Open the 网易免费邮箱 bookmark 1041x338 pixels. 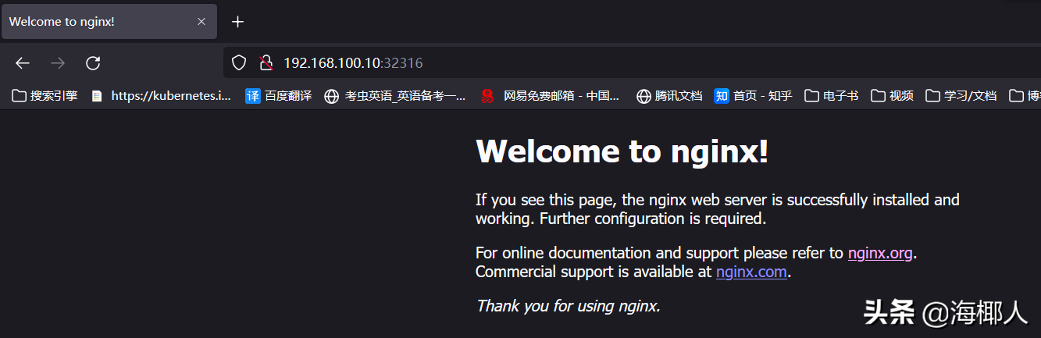point(551,96)
